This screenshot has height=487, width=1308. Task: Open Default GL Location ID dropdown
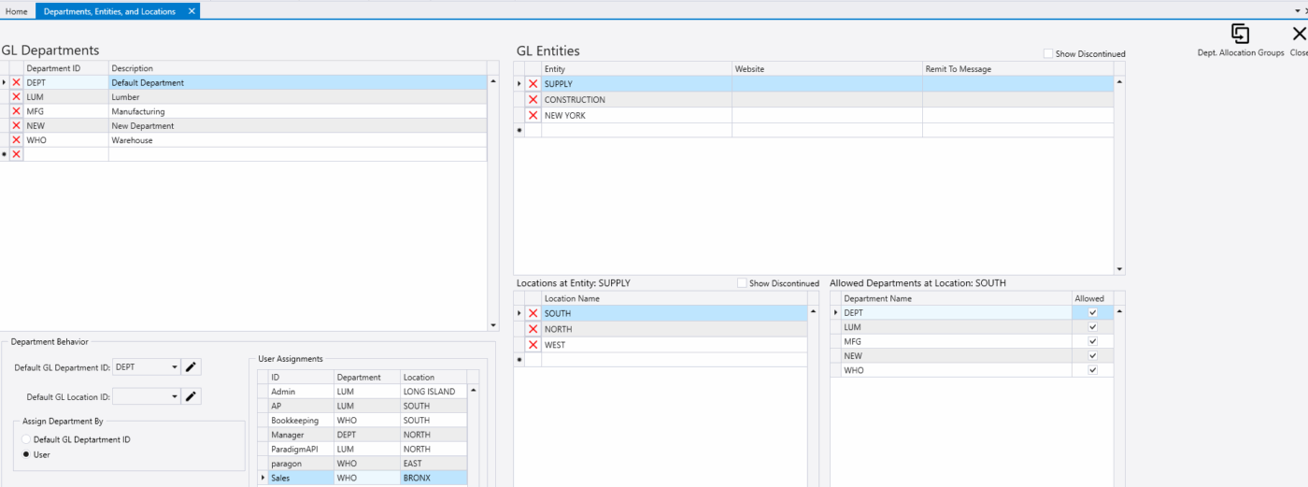click(x=175, y=396)
